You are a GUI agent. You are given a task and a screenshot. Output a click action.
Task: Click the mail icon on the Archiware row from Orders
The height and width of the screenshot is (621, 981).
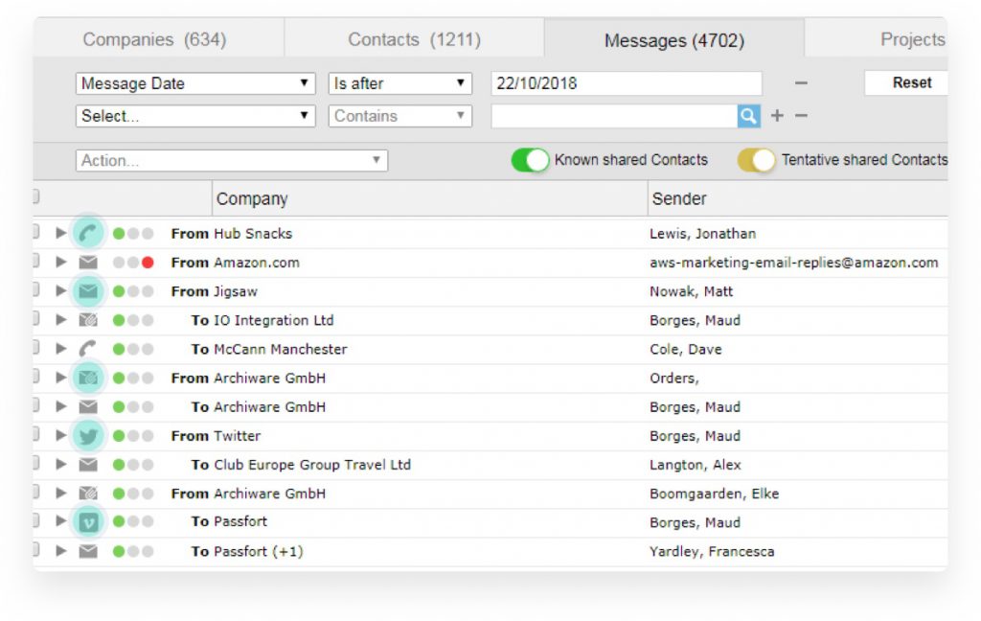[x=88, y=378]
